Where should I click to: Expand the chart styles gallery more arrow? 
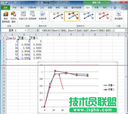click(x=111, y=20)
